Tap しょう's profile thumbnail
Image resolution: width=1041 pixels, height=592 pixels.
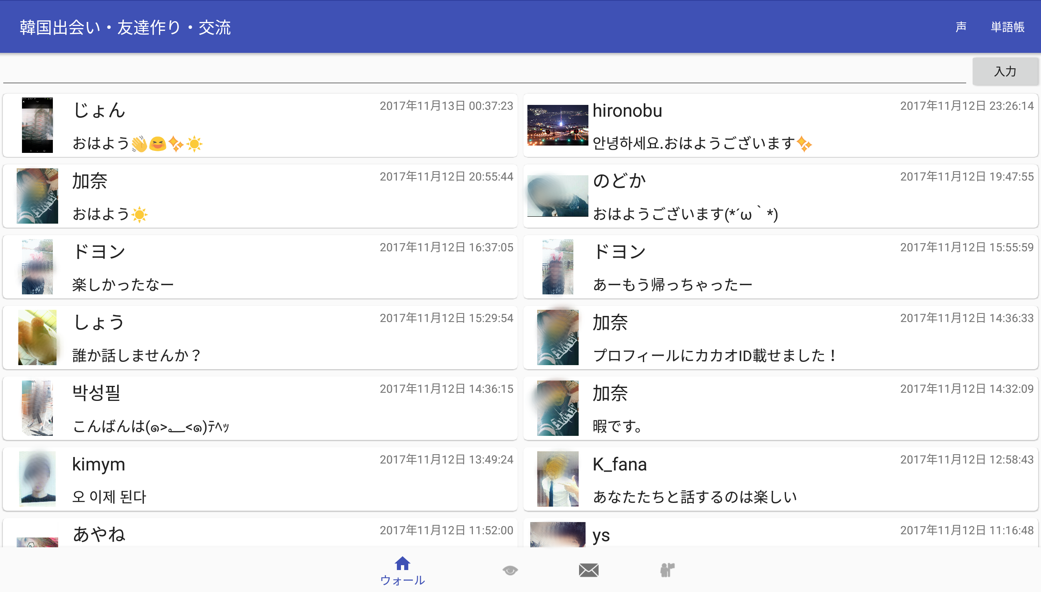pos(37,337)
